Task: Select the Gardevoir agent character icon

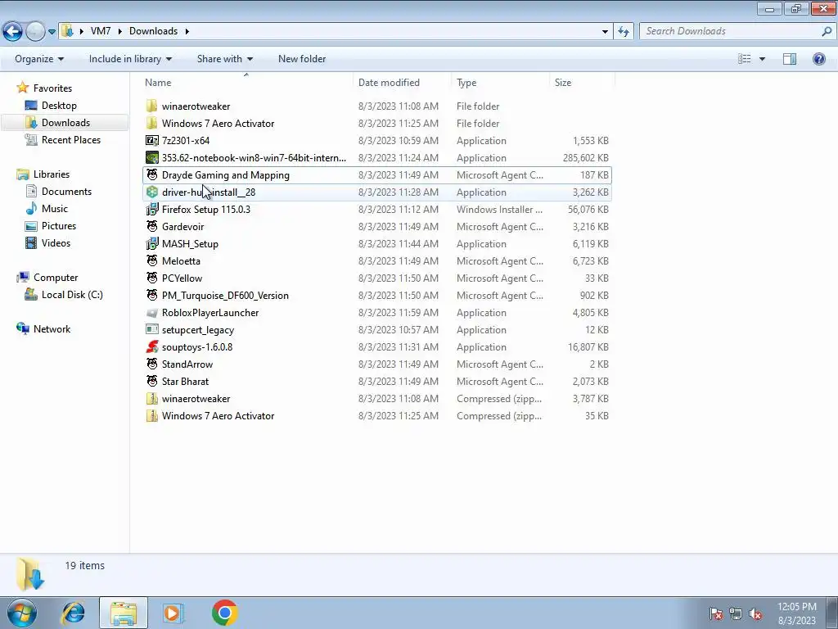Action: [x=151, y=226]
